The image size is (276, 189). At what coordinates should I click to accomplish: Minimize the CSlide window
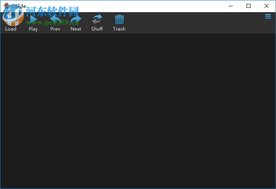coord(230,6)
